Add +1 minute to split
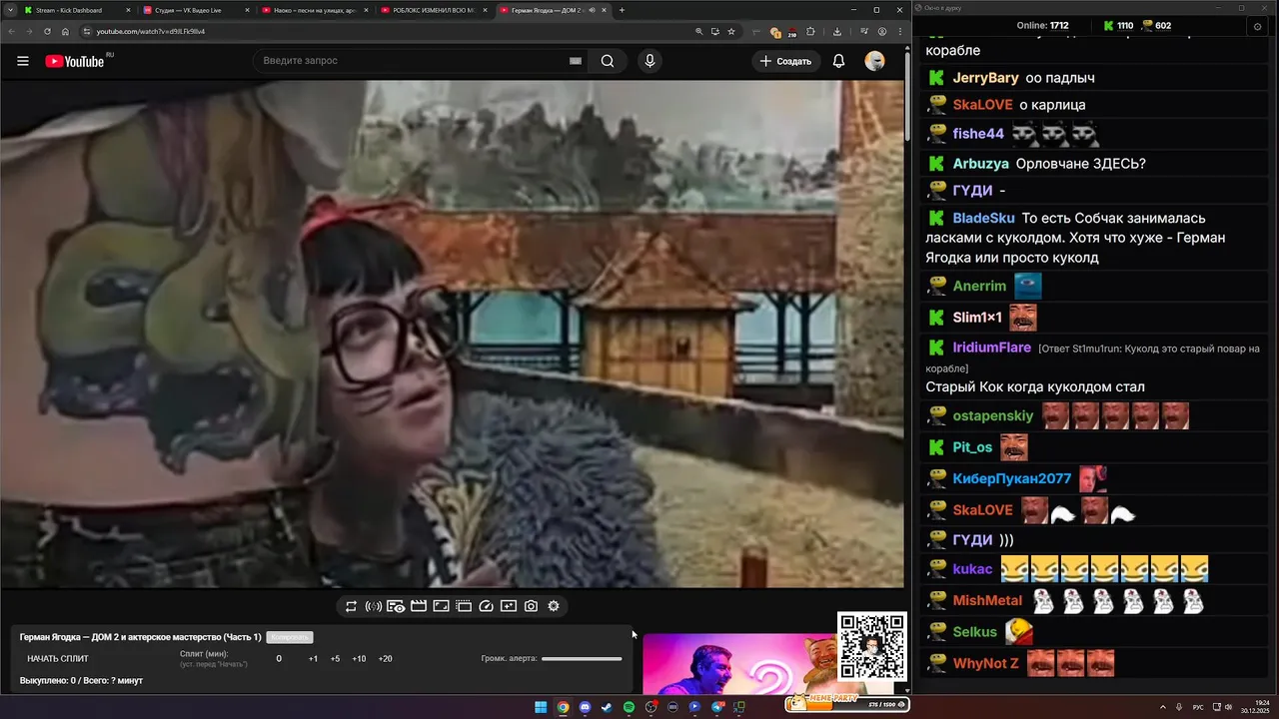Screen dimensions: 1279x719 tap(313, 659)
